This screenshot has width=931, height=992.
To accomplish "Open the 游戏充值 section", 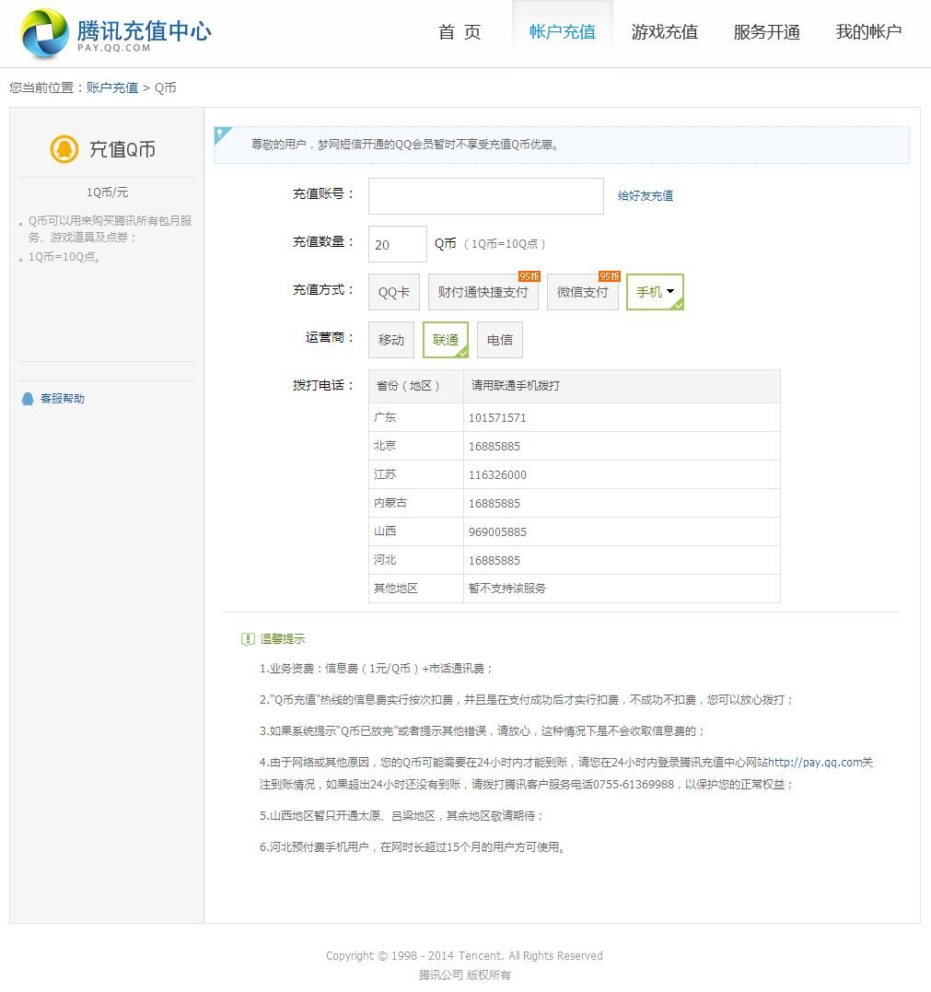I will (x=665, y=31).
